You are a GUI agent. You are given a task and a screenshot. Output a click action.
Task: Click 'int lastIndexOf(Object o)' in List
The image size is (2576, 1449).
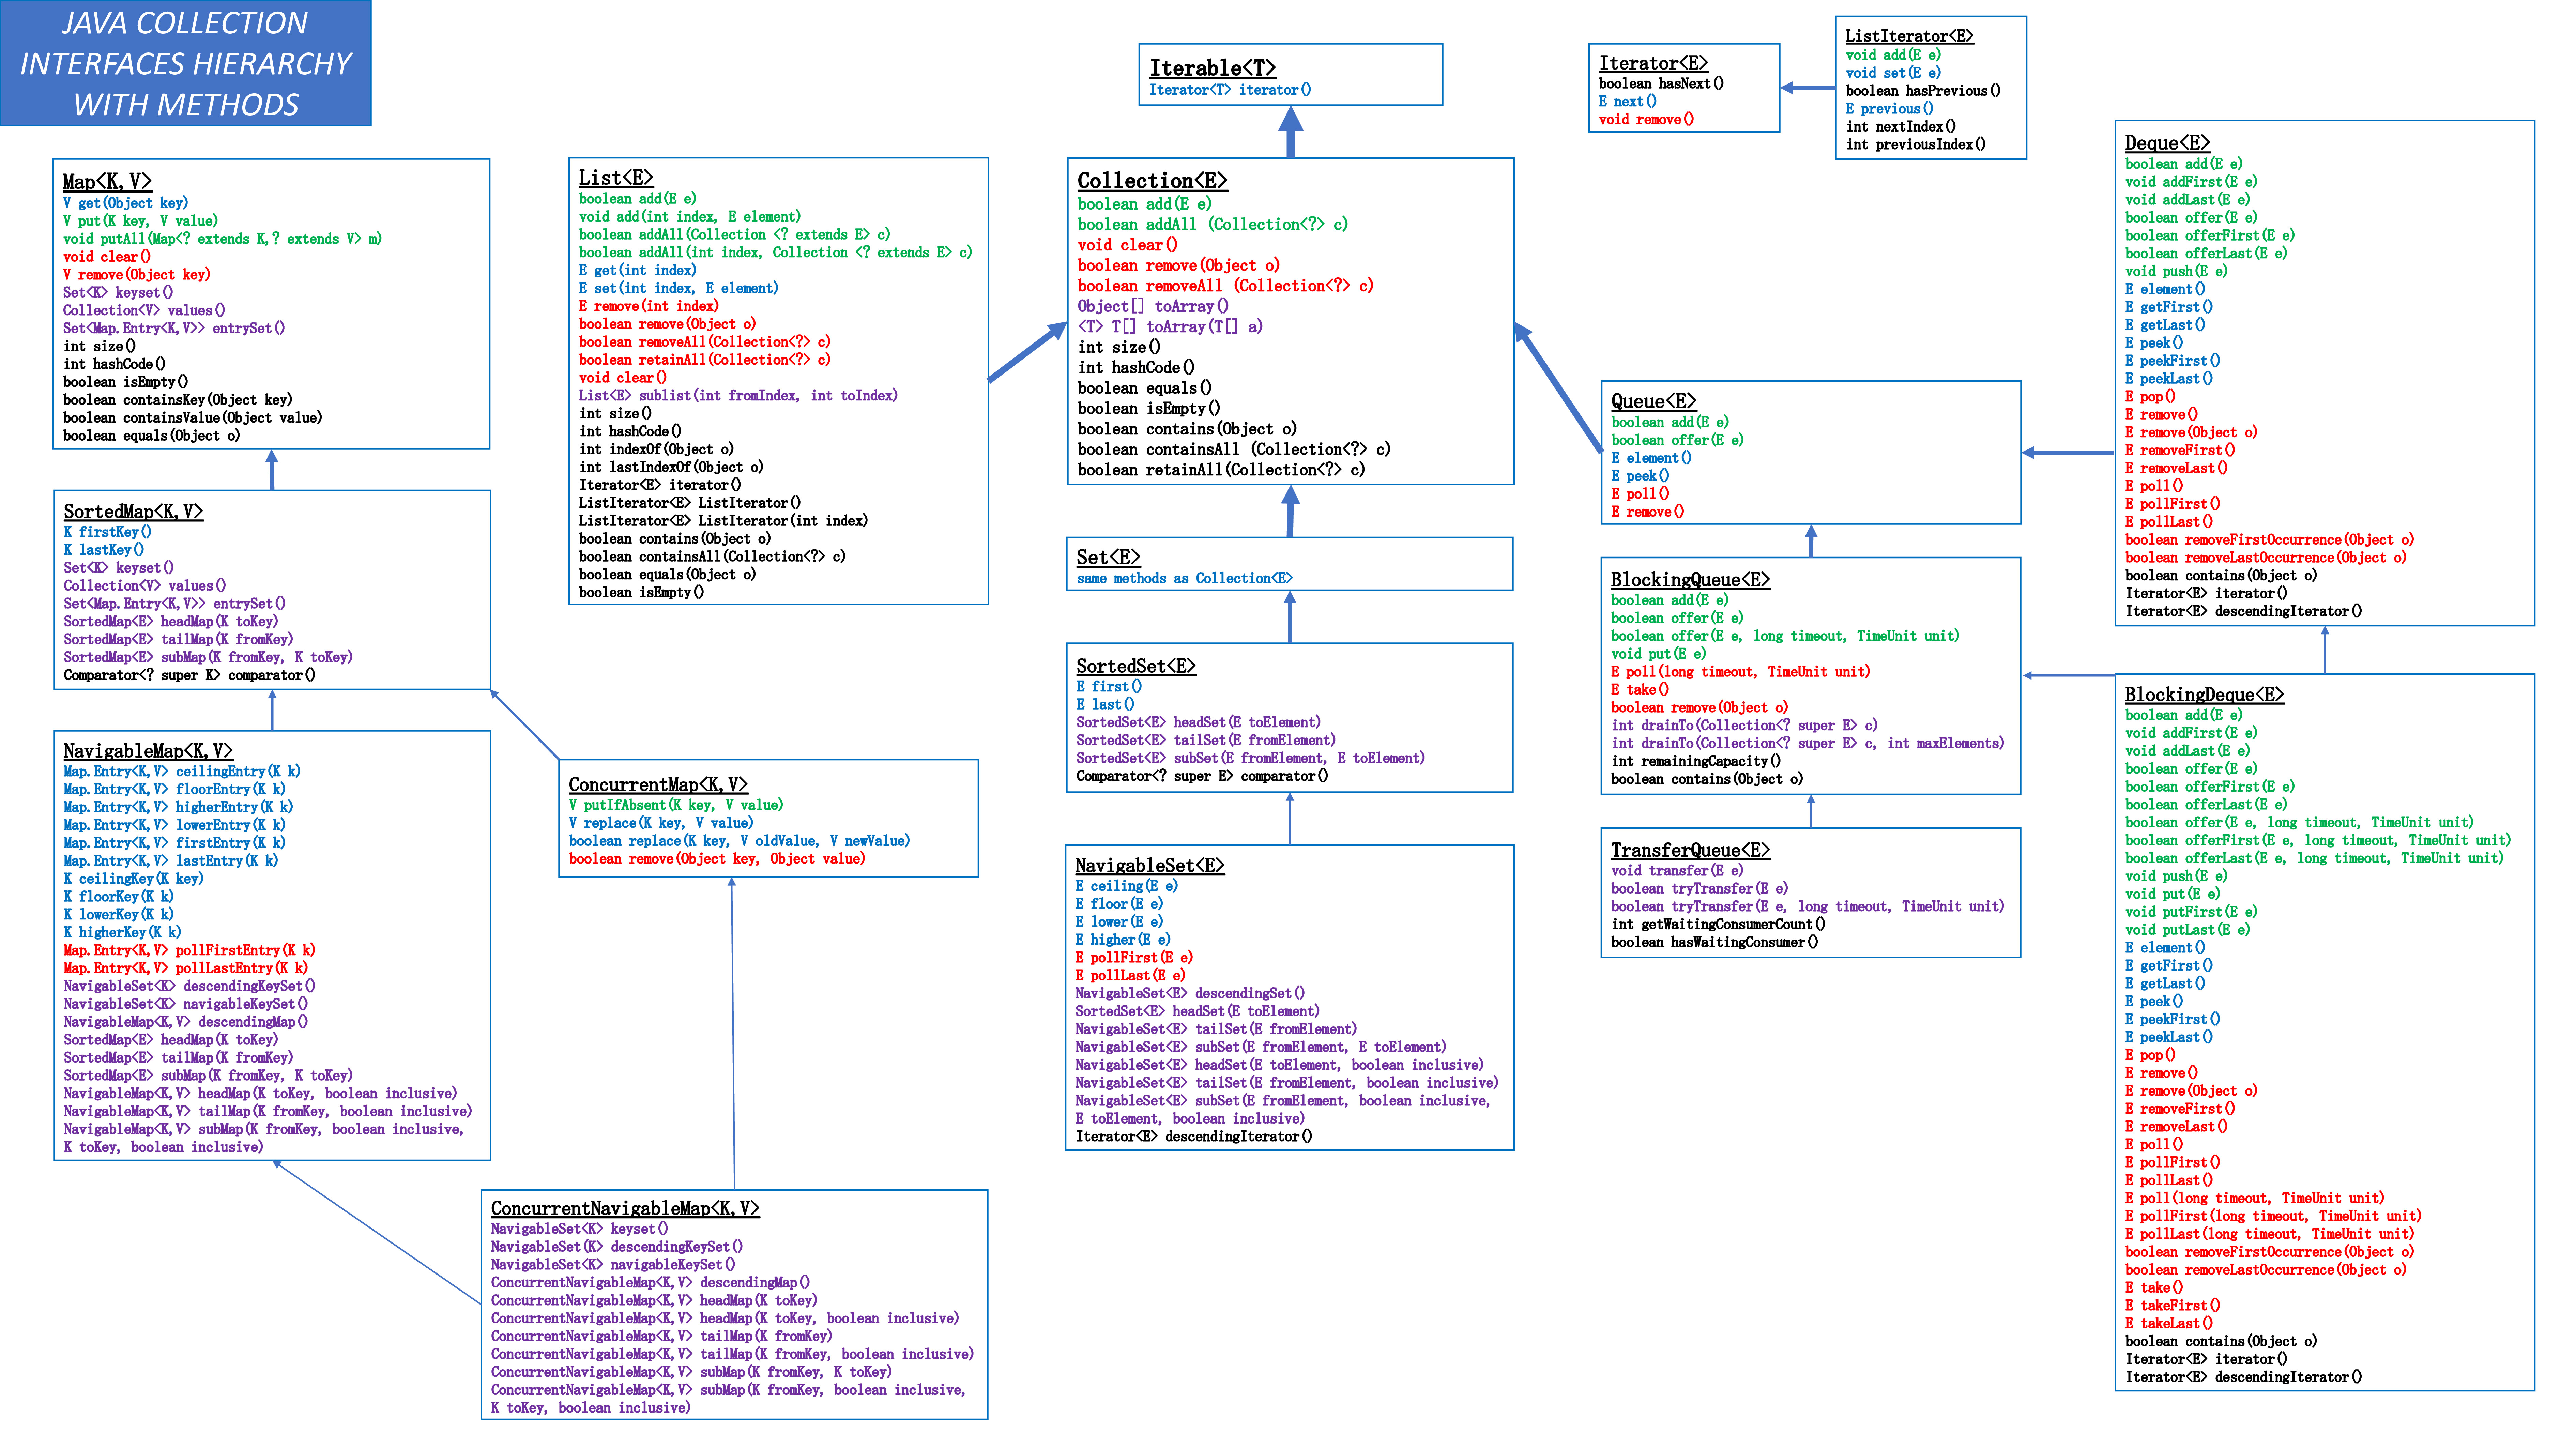671,467
